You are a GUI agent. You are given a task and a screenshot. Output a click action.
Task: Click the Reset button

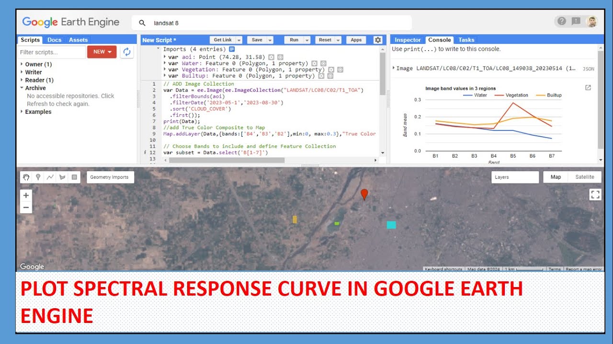coord(325,40)
